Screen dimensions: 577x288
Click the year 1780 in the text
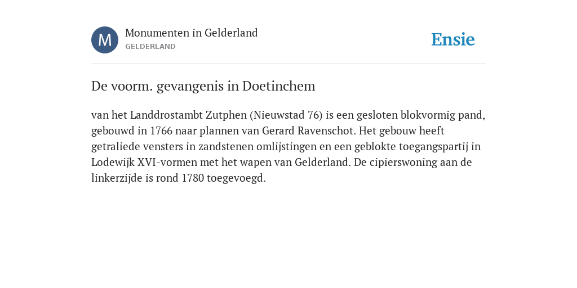[x=193, y=178]
